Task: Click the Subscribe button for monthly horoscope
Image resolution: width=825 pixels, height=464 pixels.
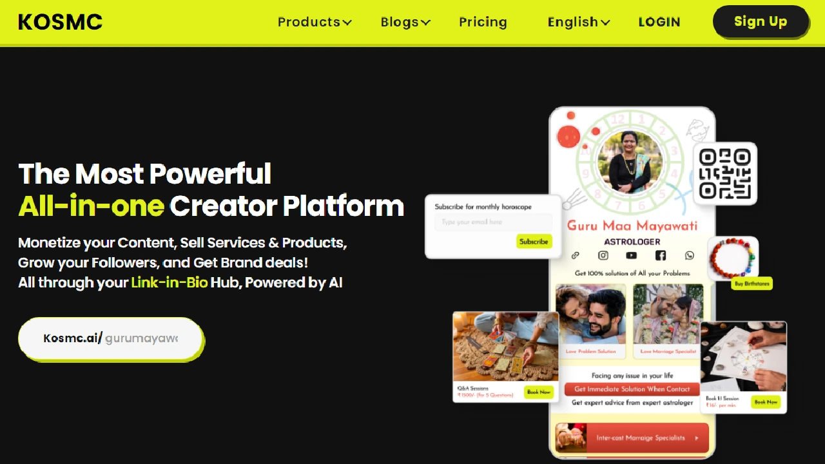Action: pos(534,242)
